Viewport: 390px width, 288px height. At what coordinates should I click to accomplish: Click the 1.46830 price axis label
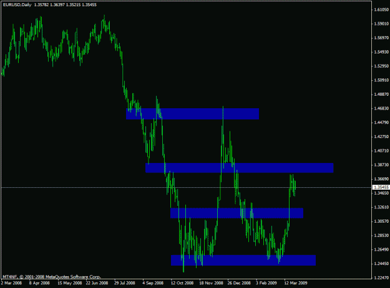coord(381,109)
